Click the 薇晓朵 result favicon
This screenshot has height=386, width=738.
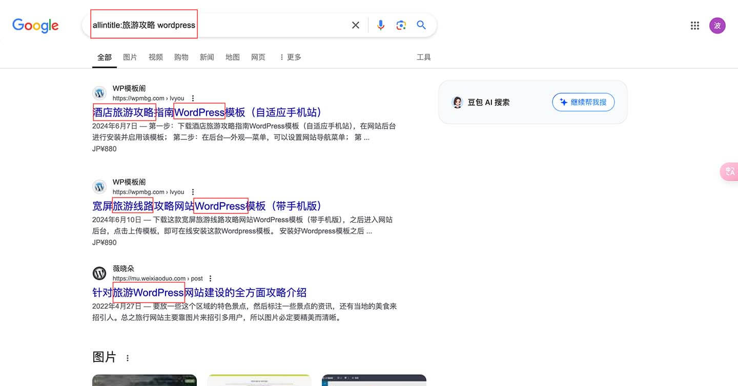(x=99, y=273)
